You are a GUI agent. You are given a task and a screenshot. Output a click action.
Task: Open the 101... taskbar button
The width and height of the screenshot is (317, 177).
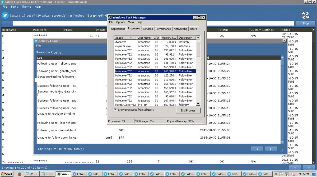coord(47,174)
